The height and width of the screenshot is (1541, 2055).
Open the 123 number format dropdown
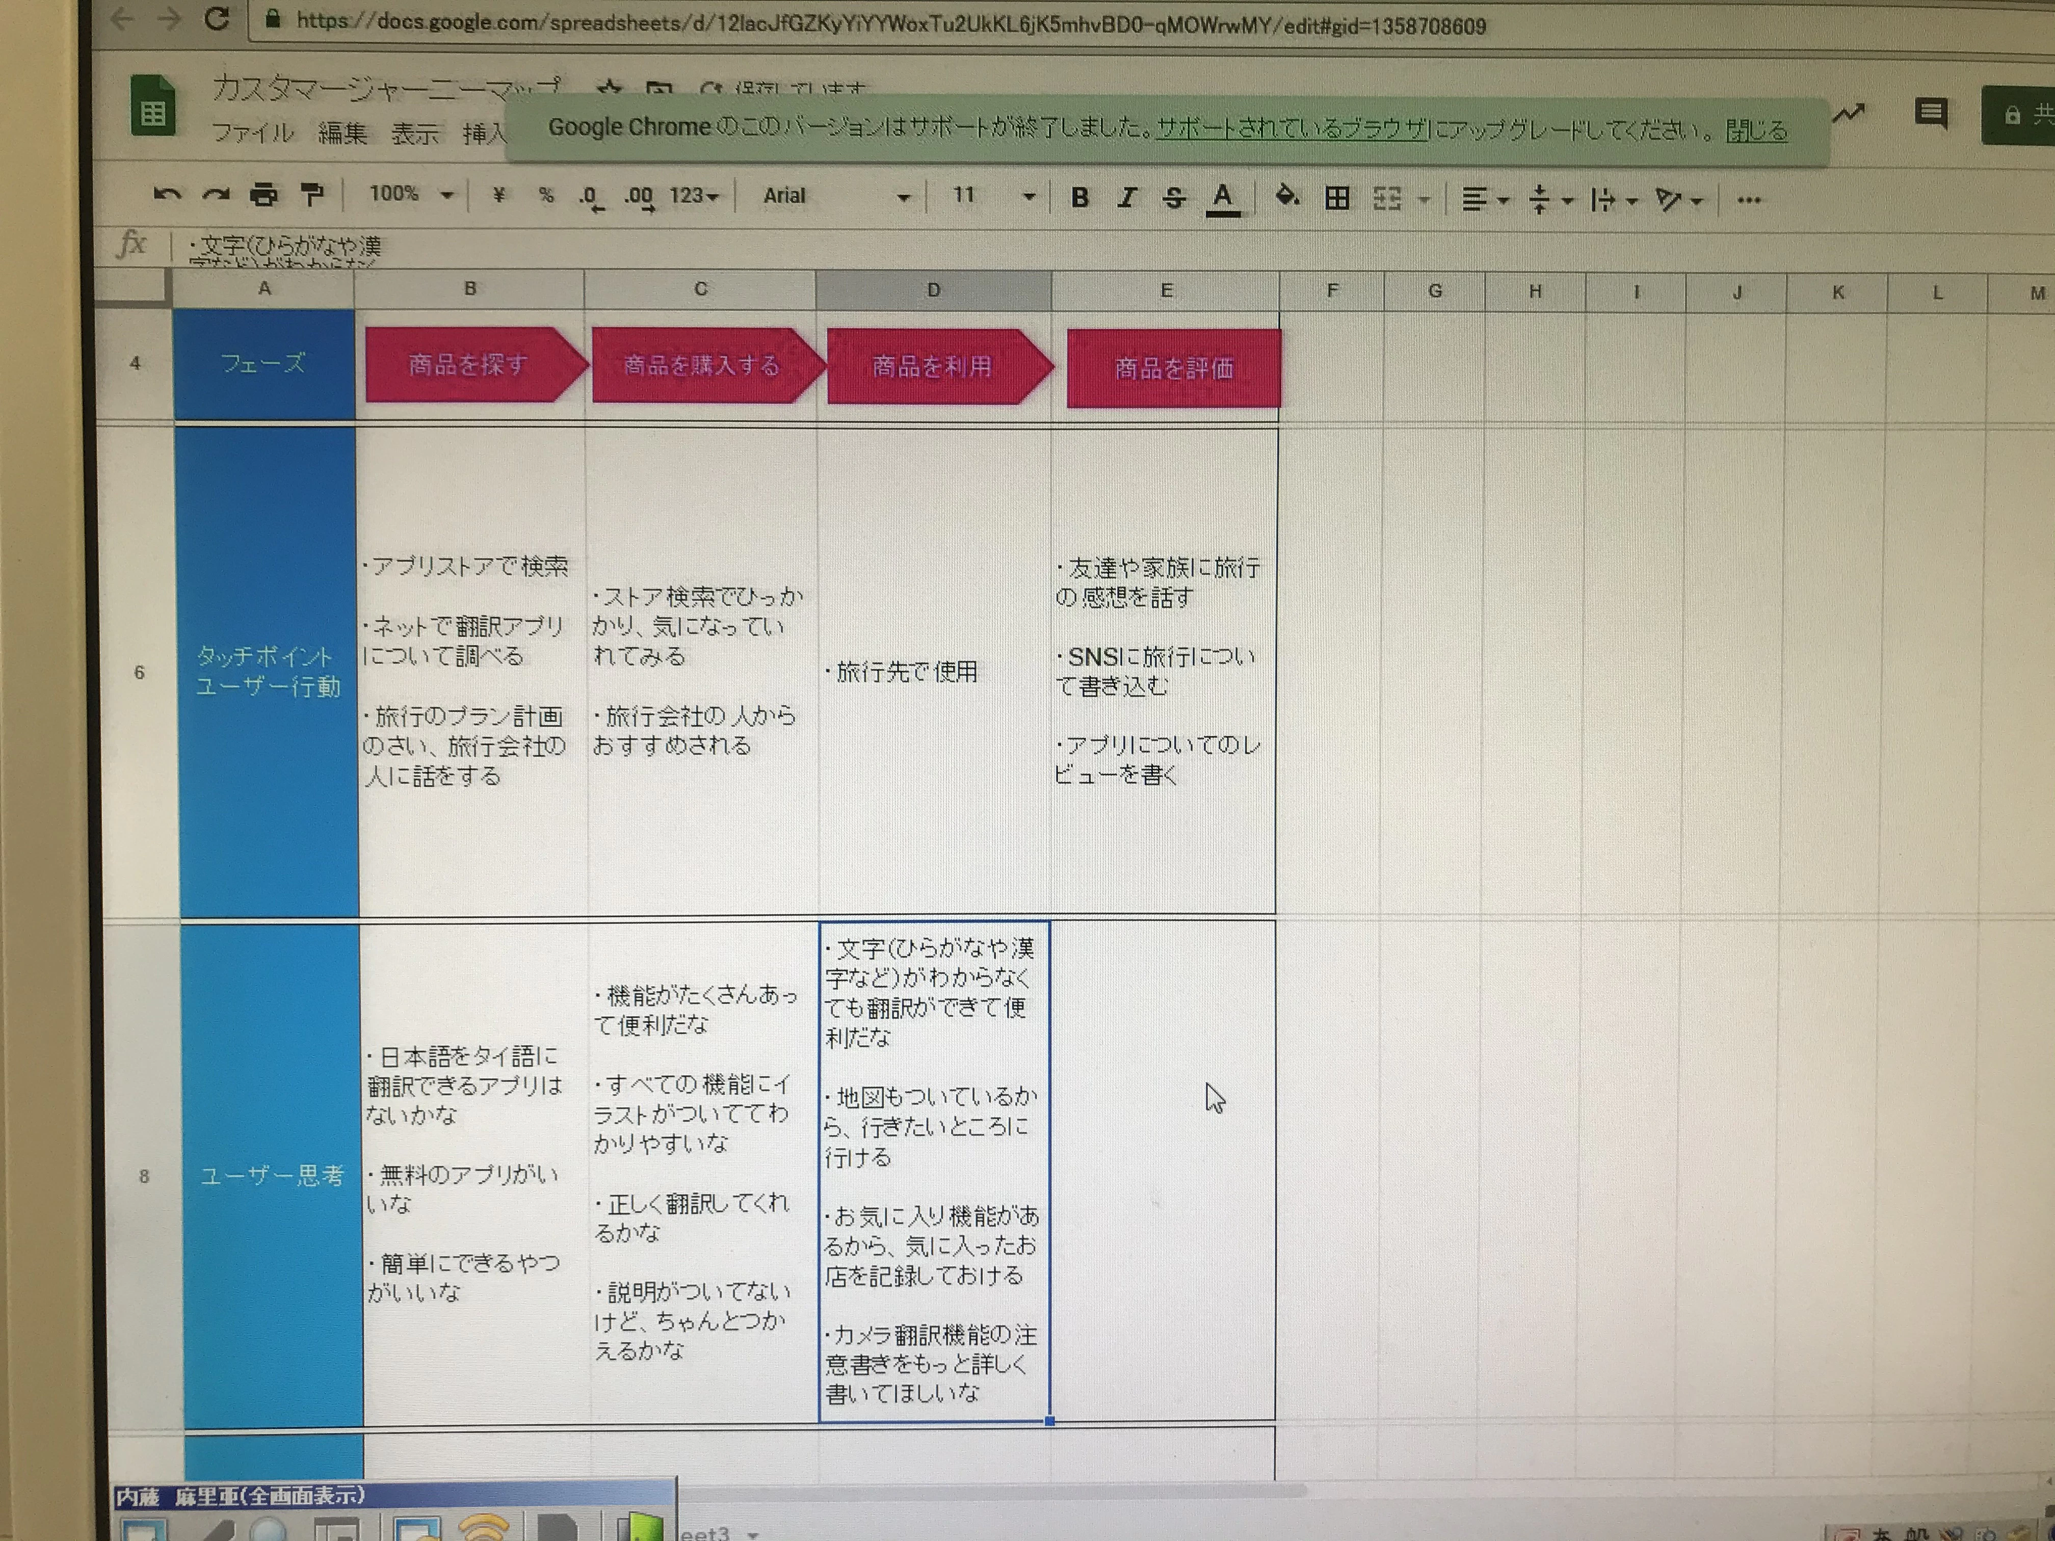[x=694, y=196]
